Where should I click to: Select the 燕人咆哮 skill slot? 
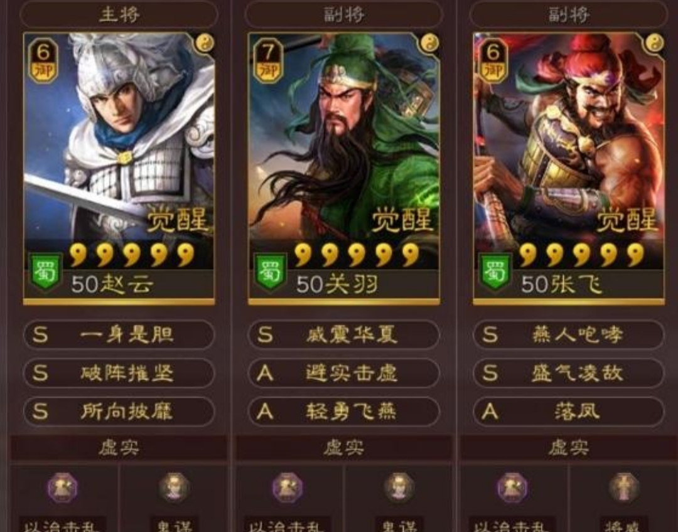569,334
